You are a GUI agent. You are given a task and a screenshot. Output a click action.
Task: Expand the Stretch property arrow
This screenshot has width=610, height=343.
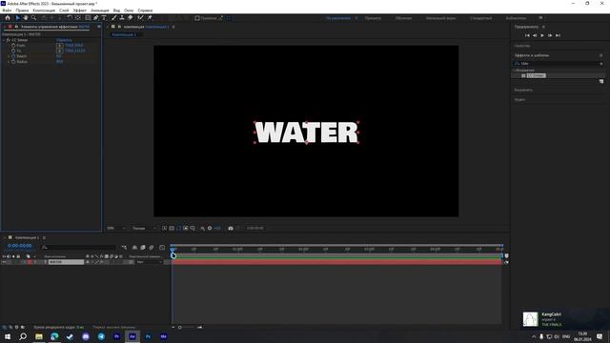point(9,56)
